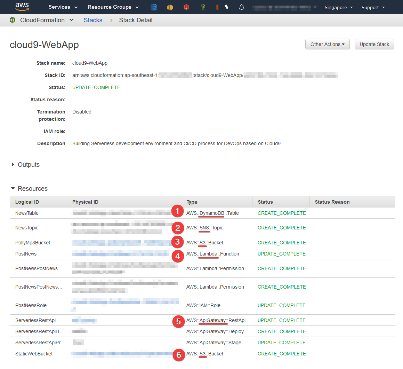This screenshot has width=403, height=369.
Task: Open the PostNews physical ID link
Action: tap(121, 254)
